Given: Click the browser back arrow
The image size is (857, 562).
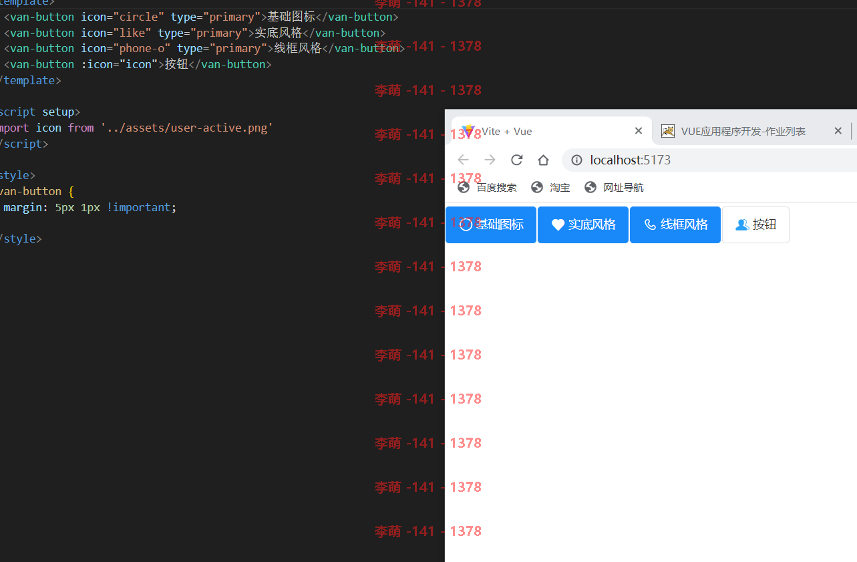Looking at the screenshot, I should pyautogui.click(x=463, y=160).
